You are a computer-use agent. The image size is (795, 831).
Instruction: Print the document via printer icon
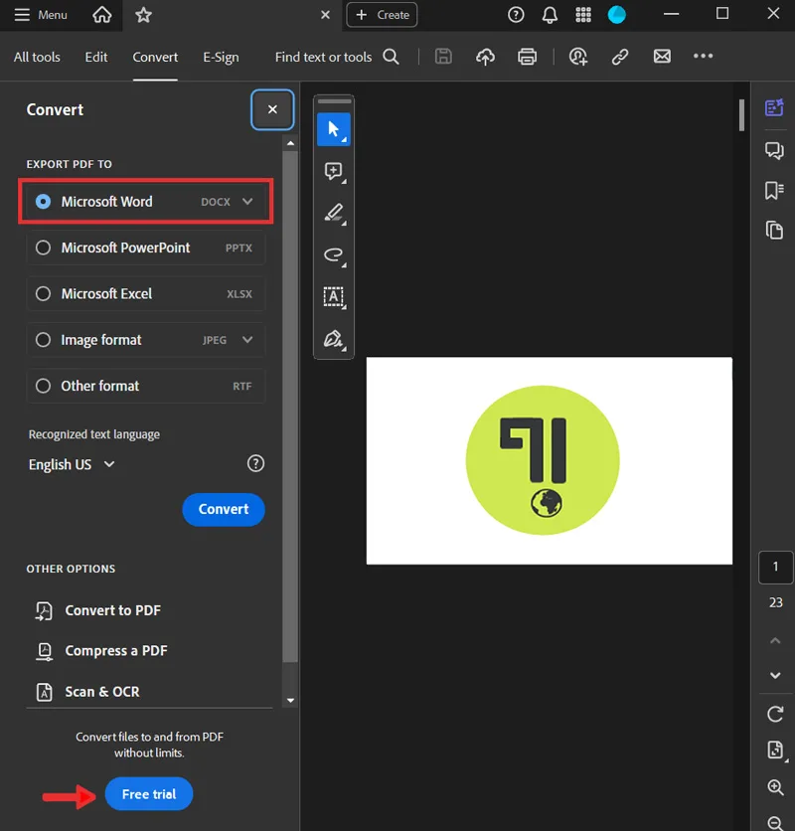pyautogui.click(x=527, y=57)
